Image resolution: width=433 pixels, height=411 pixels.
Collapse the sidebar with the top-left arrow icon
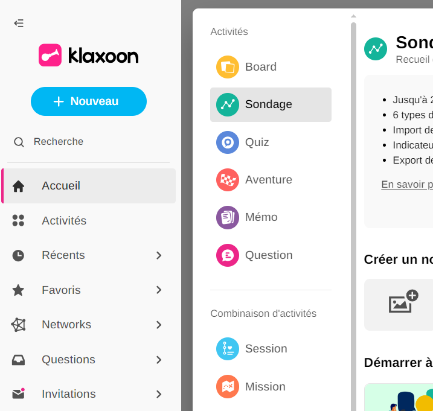19,24
